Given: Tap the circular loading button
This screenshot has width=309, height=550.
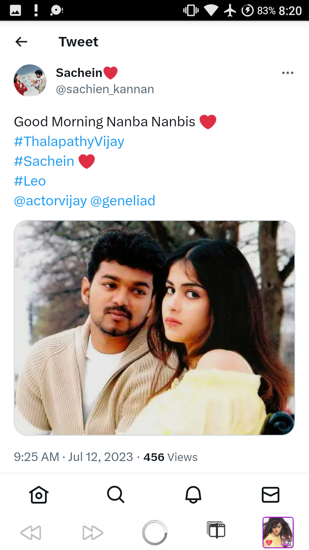Looking at the screenshot, I should [x=154, y=533].
